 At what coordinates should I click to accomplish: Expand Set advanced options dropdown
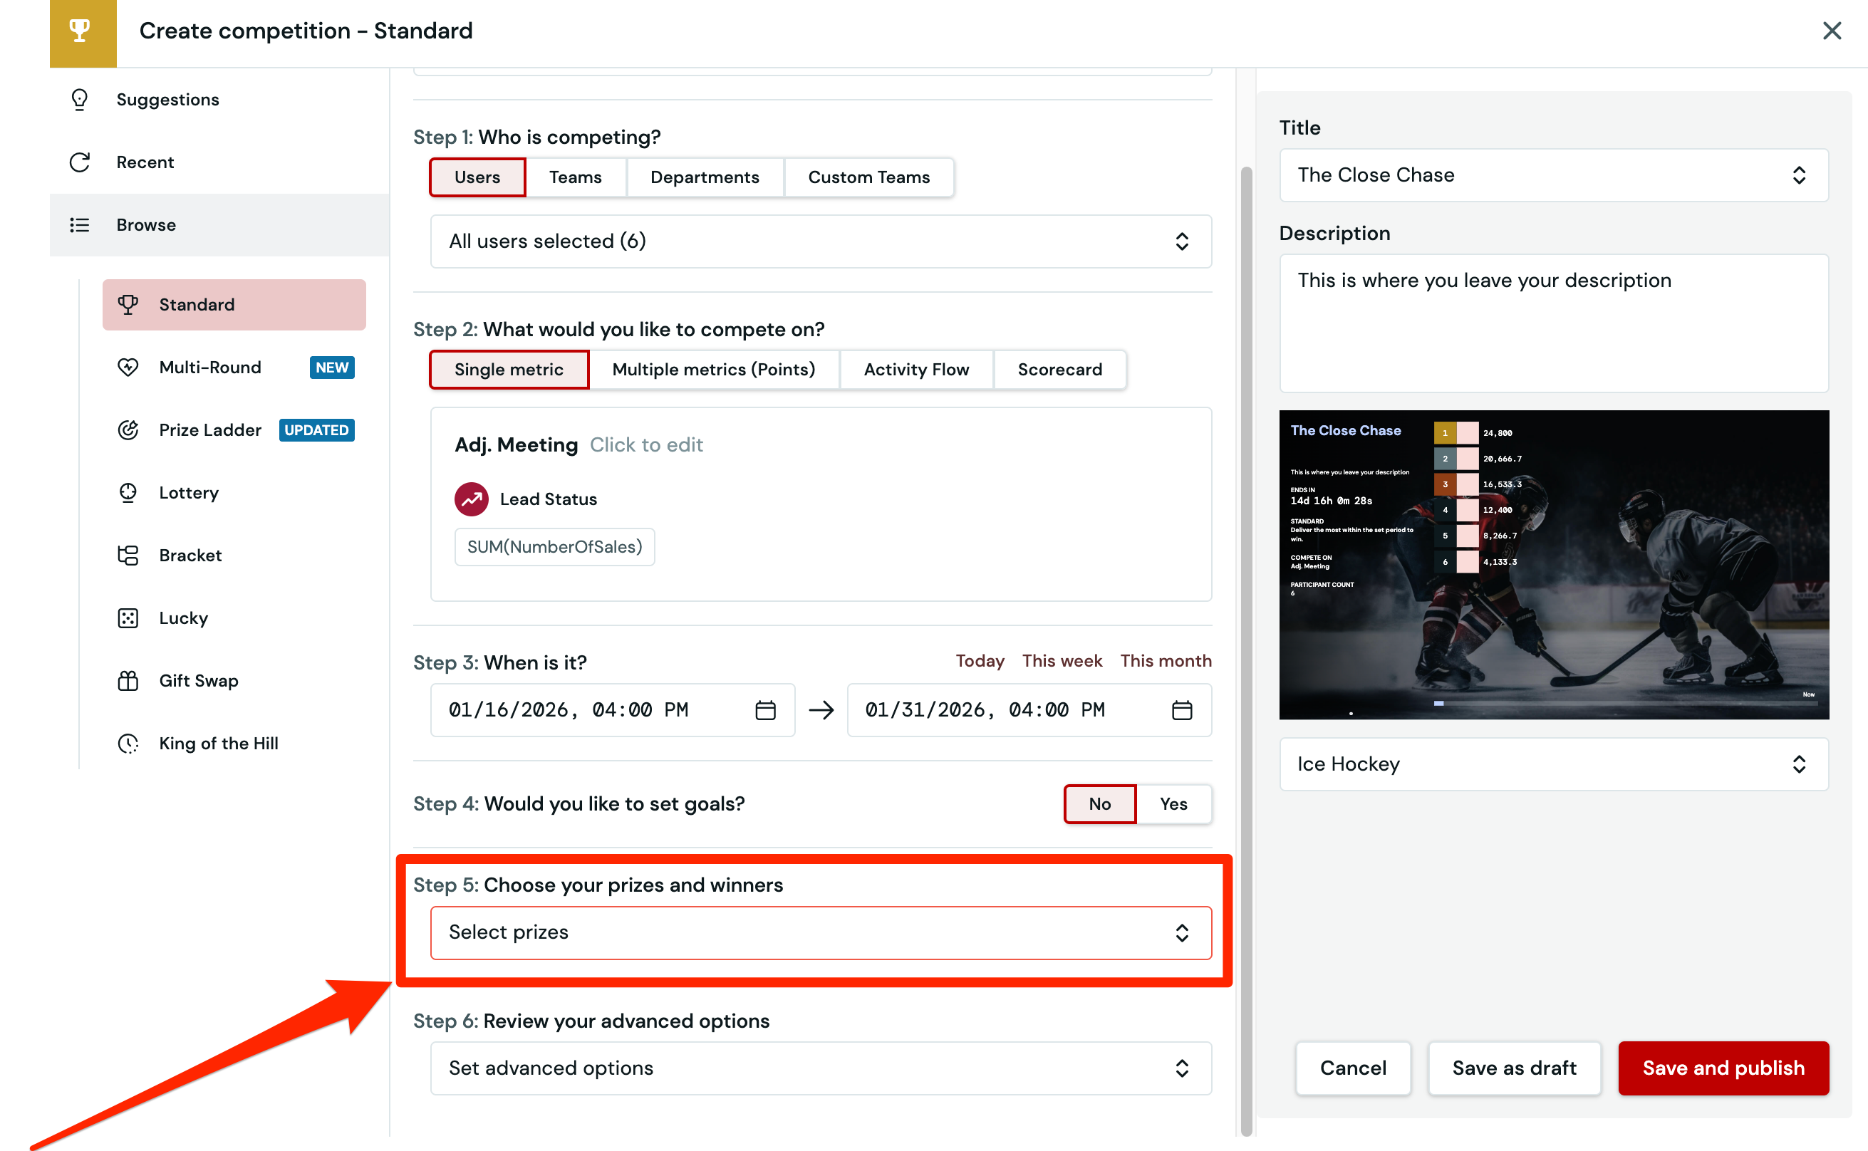tap(821, 1068)
